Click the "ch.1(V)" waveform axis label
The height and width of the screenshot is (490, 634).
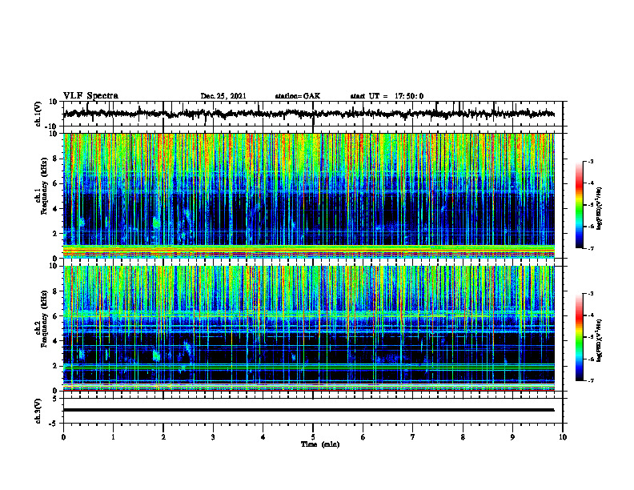(38, 114)
